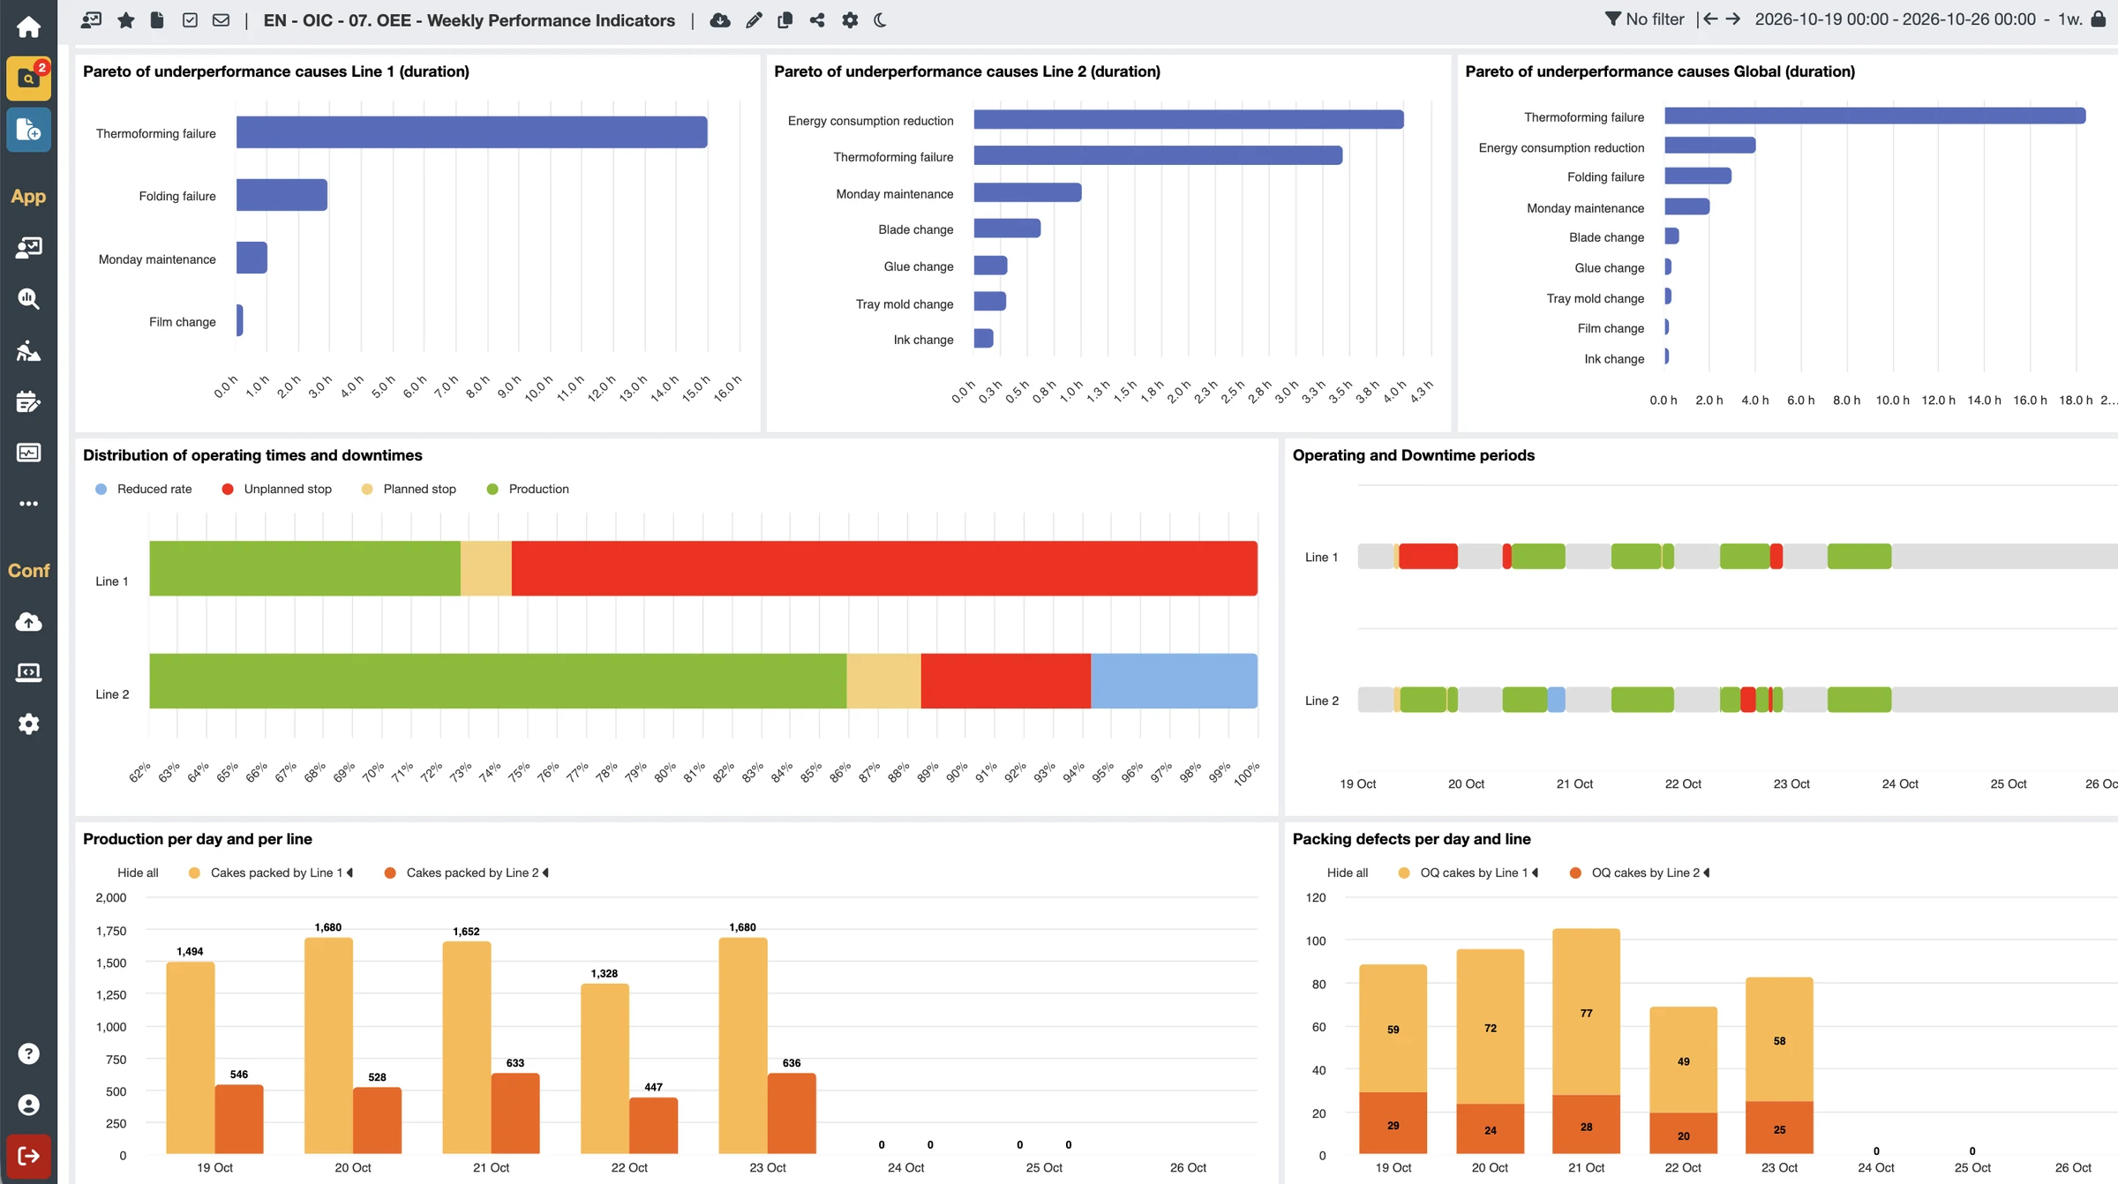Open the chart search icon in sidebar
The width and height of the screenshot is (2118, 1184).
pos(28,299)
